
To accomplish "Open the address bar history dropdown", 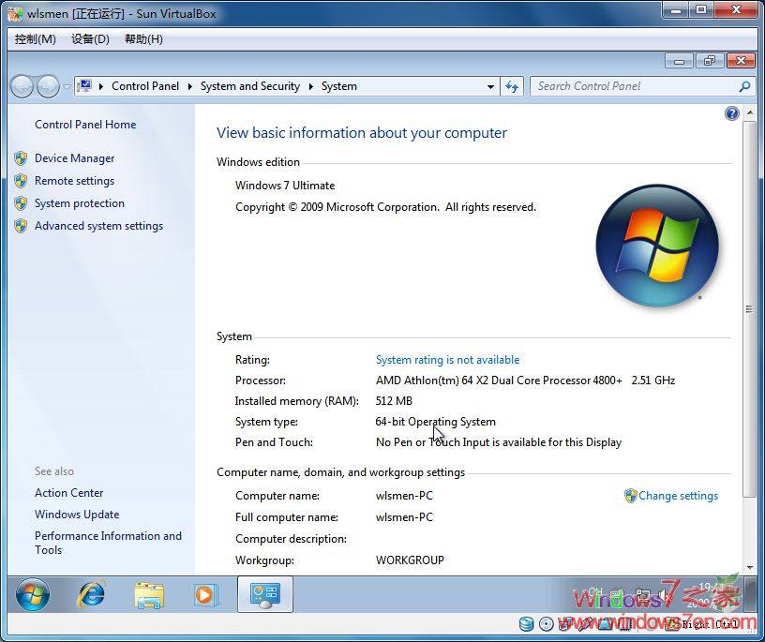I will (x=490, y=85).
